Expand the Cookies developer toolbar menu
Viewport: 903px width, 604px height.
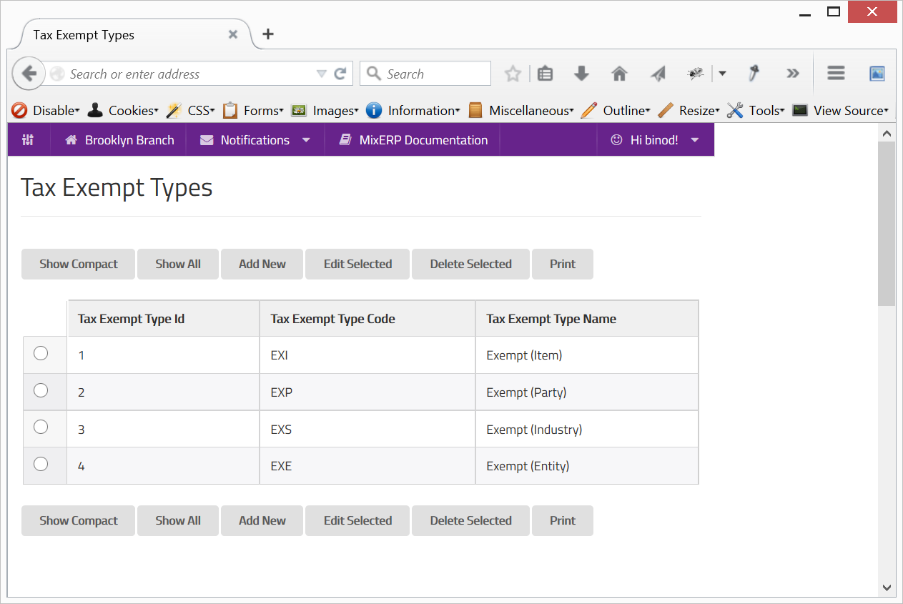point(123,111)
